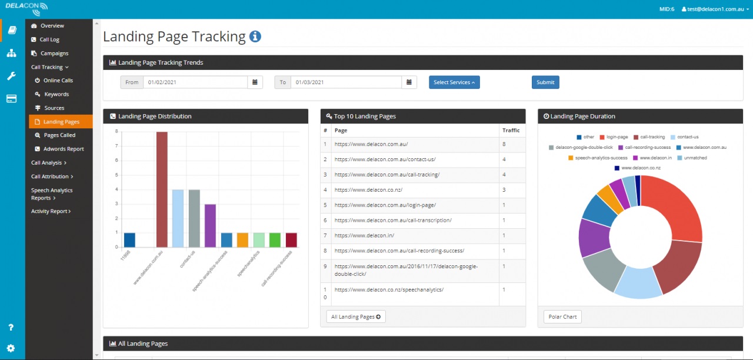
Task: Click the 'MID:6' label in the header
Action: click(x=667, y=9)
